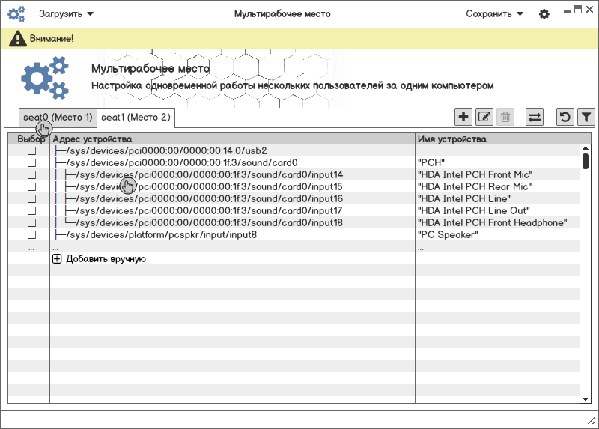Check the box for usb2 device

click(31, 150)
